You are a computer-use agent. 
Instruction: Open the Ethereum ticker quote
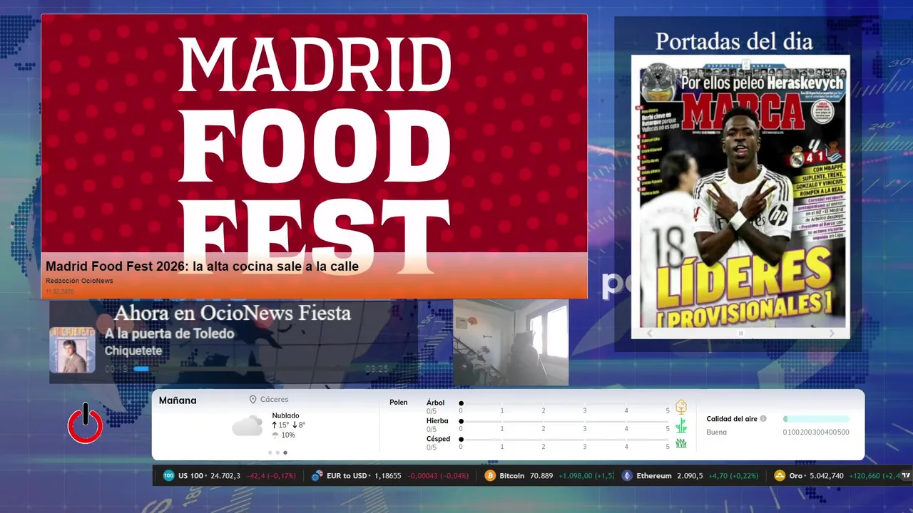(x=690, y=475)
